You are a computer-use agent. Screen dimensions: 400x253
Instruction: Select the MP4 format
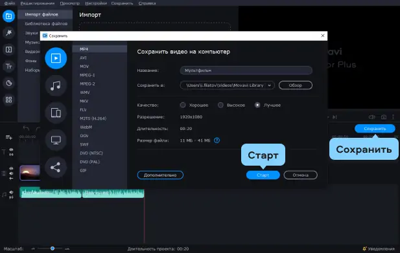tap(100, 49)
